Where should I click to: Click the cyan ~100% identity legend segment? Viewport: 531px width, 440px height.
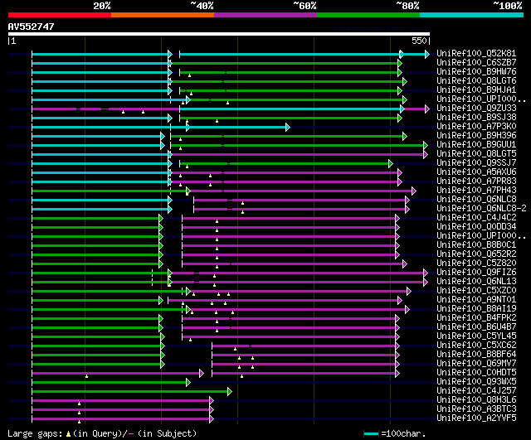pyautogui.click(x=472, y=15)
